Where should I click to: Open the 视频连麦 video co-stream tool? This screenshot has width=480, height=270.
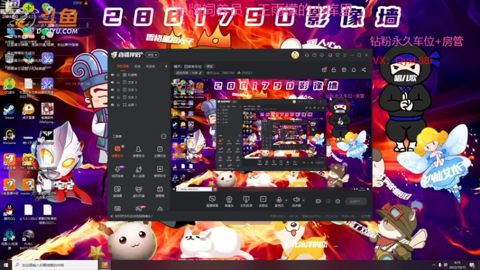click(x=117, y=172)
